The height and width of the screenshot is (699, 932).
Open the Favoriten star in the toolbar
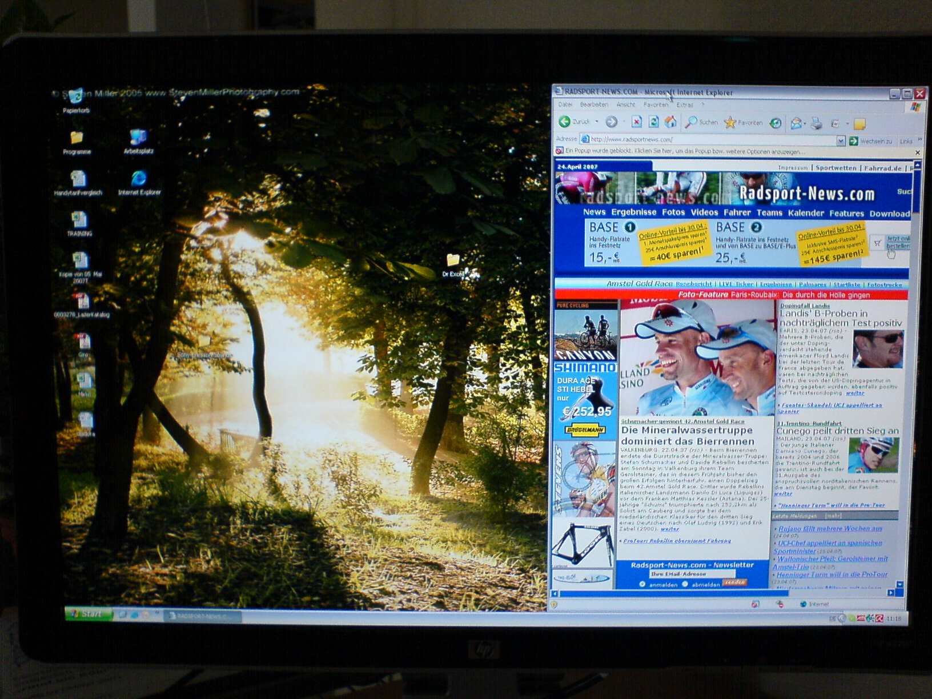730,122
